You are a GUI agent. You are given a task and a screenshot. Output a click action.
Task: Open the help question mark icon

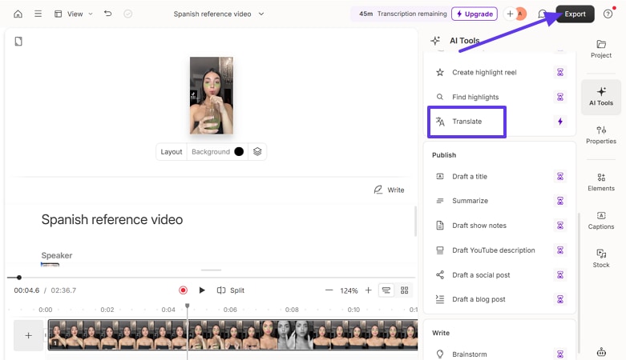pyautogui.click(x=608, y=14)
